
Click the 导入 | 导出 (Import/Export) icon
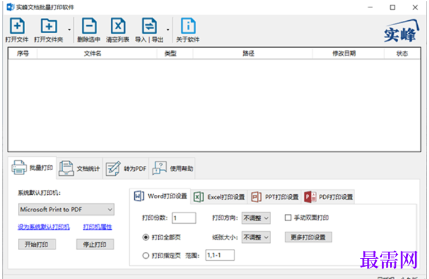(x=149, y=26)
